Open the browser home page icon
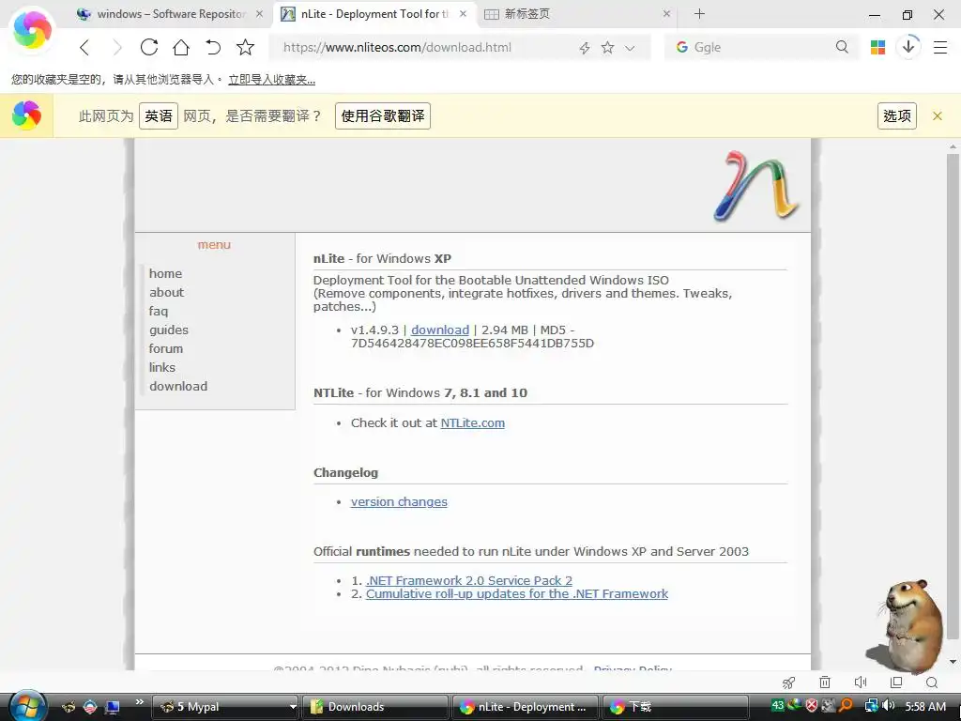This screenshot has width=961, height=721. point(181,47)
